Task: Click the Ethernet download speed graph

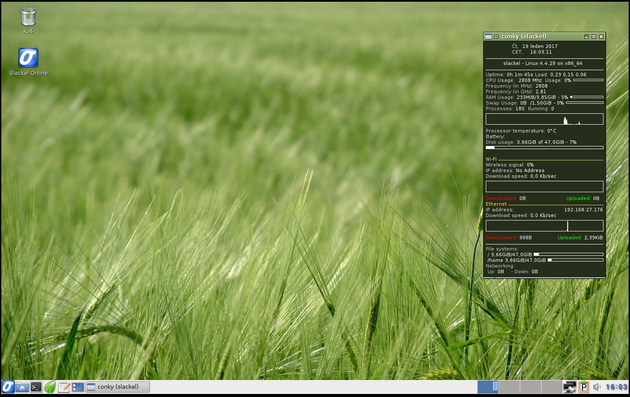Action: click(x=545, y=226)
